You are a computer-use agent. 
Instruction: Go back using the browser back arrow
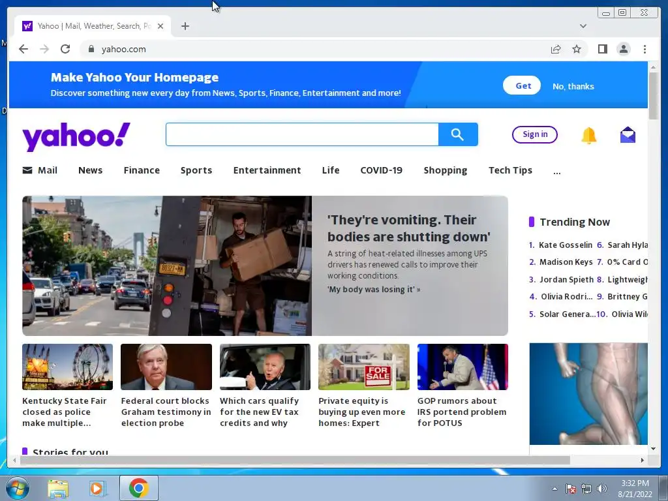click(x=23, y=49)
